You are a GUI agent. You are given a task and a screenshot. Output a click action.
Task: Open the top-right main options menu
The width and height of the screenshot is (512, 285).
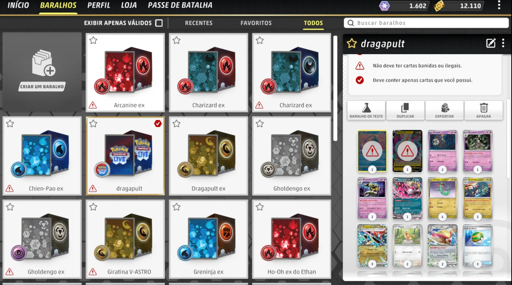click(499, 5)
